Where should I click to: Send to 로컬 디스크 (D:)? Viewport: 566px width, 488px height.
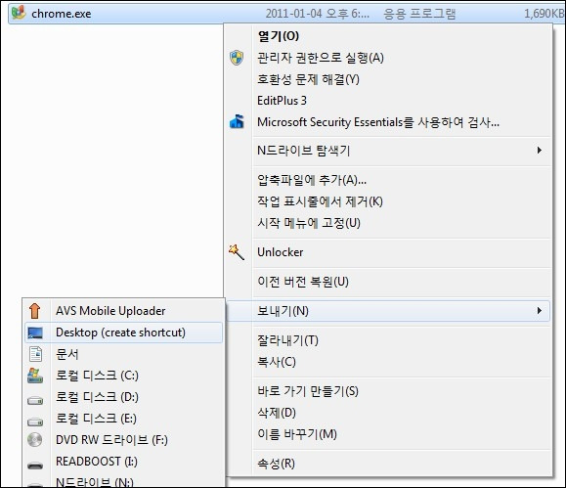tap(123, 397)
